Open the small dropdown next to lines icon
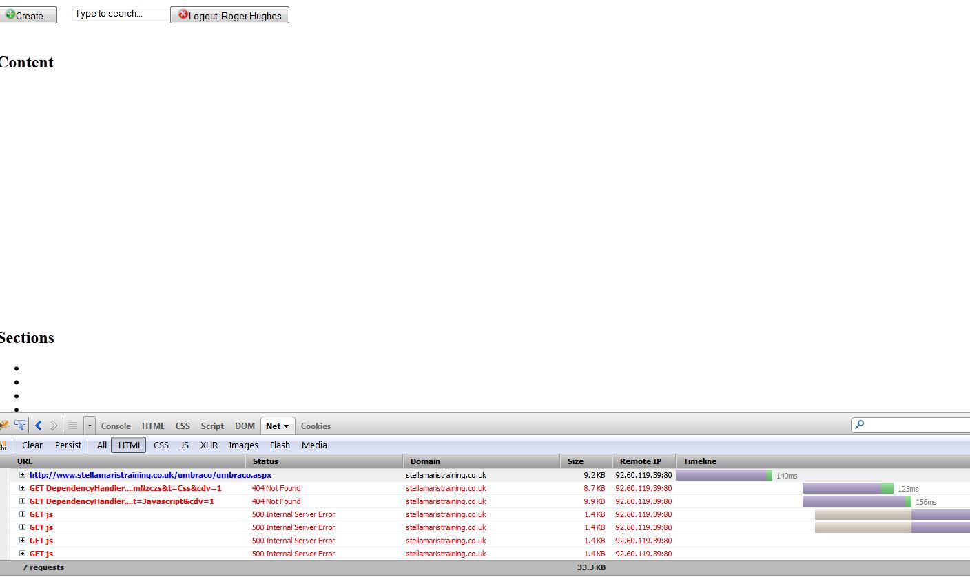 click(90, 426)
